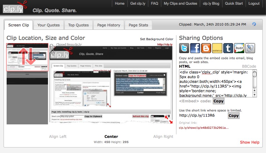Image resolution: width=266 pixels, height=153 pixels.
Task: Switch to the Page History tab
Action: [x=109, y=25]
